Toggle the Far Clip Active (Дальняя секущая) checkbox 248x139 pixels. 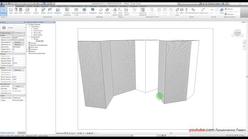coord(13,61)
